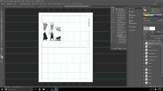
Task: Hide the scores text layer
Action: pos(144,66)
